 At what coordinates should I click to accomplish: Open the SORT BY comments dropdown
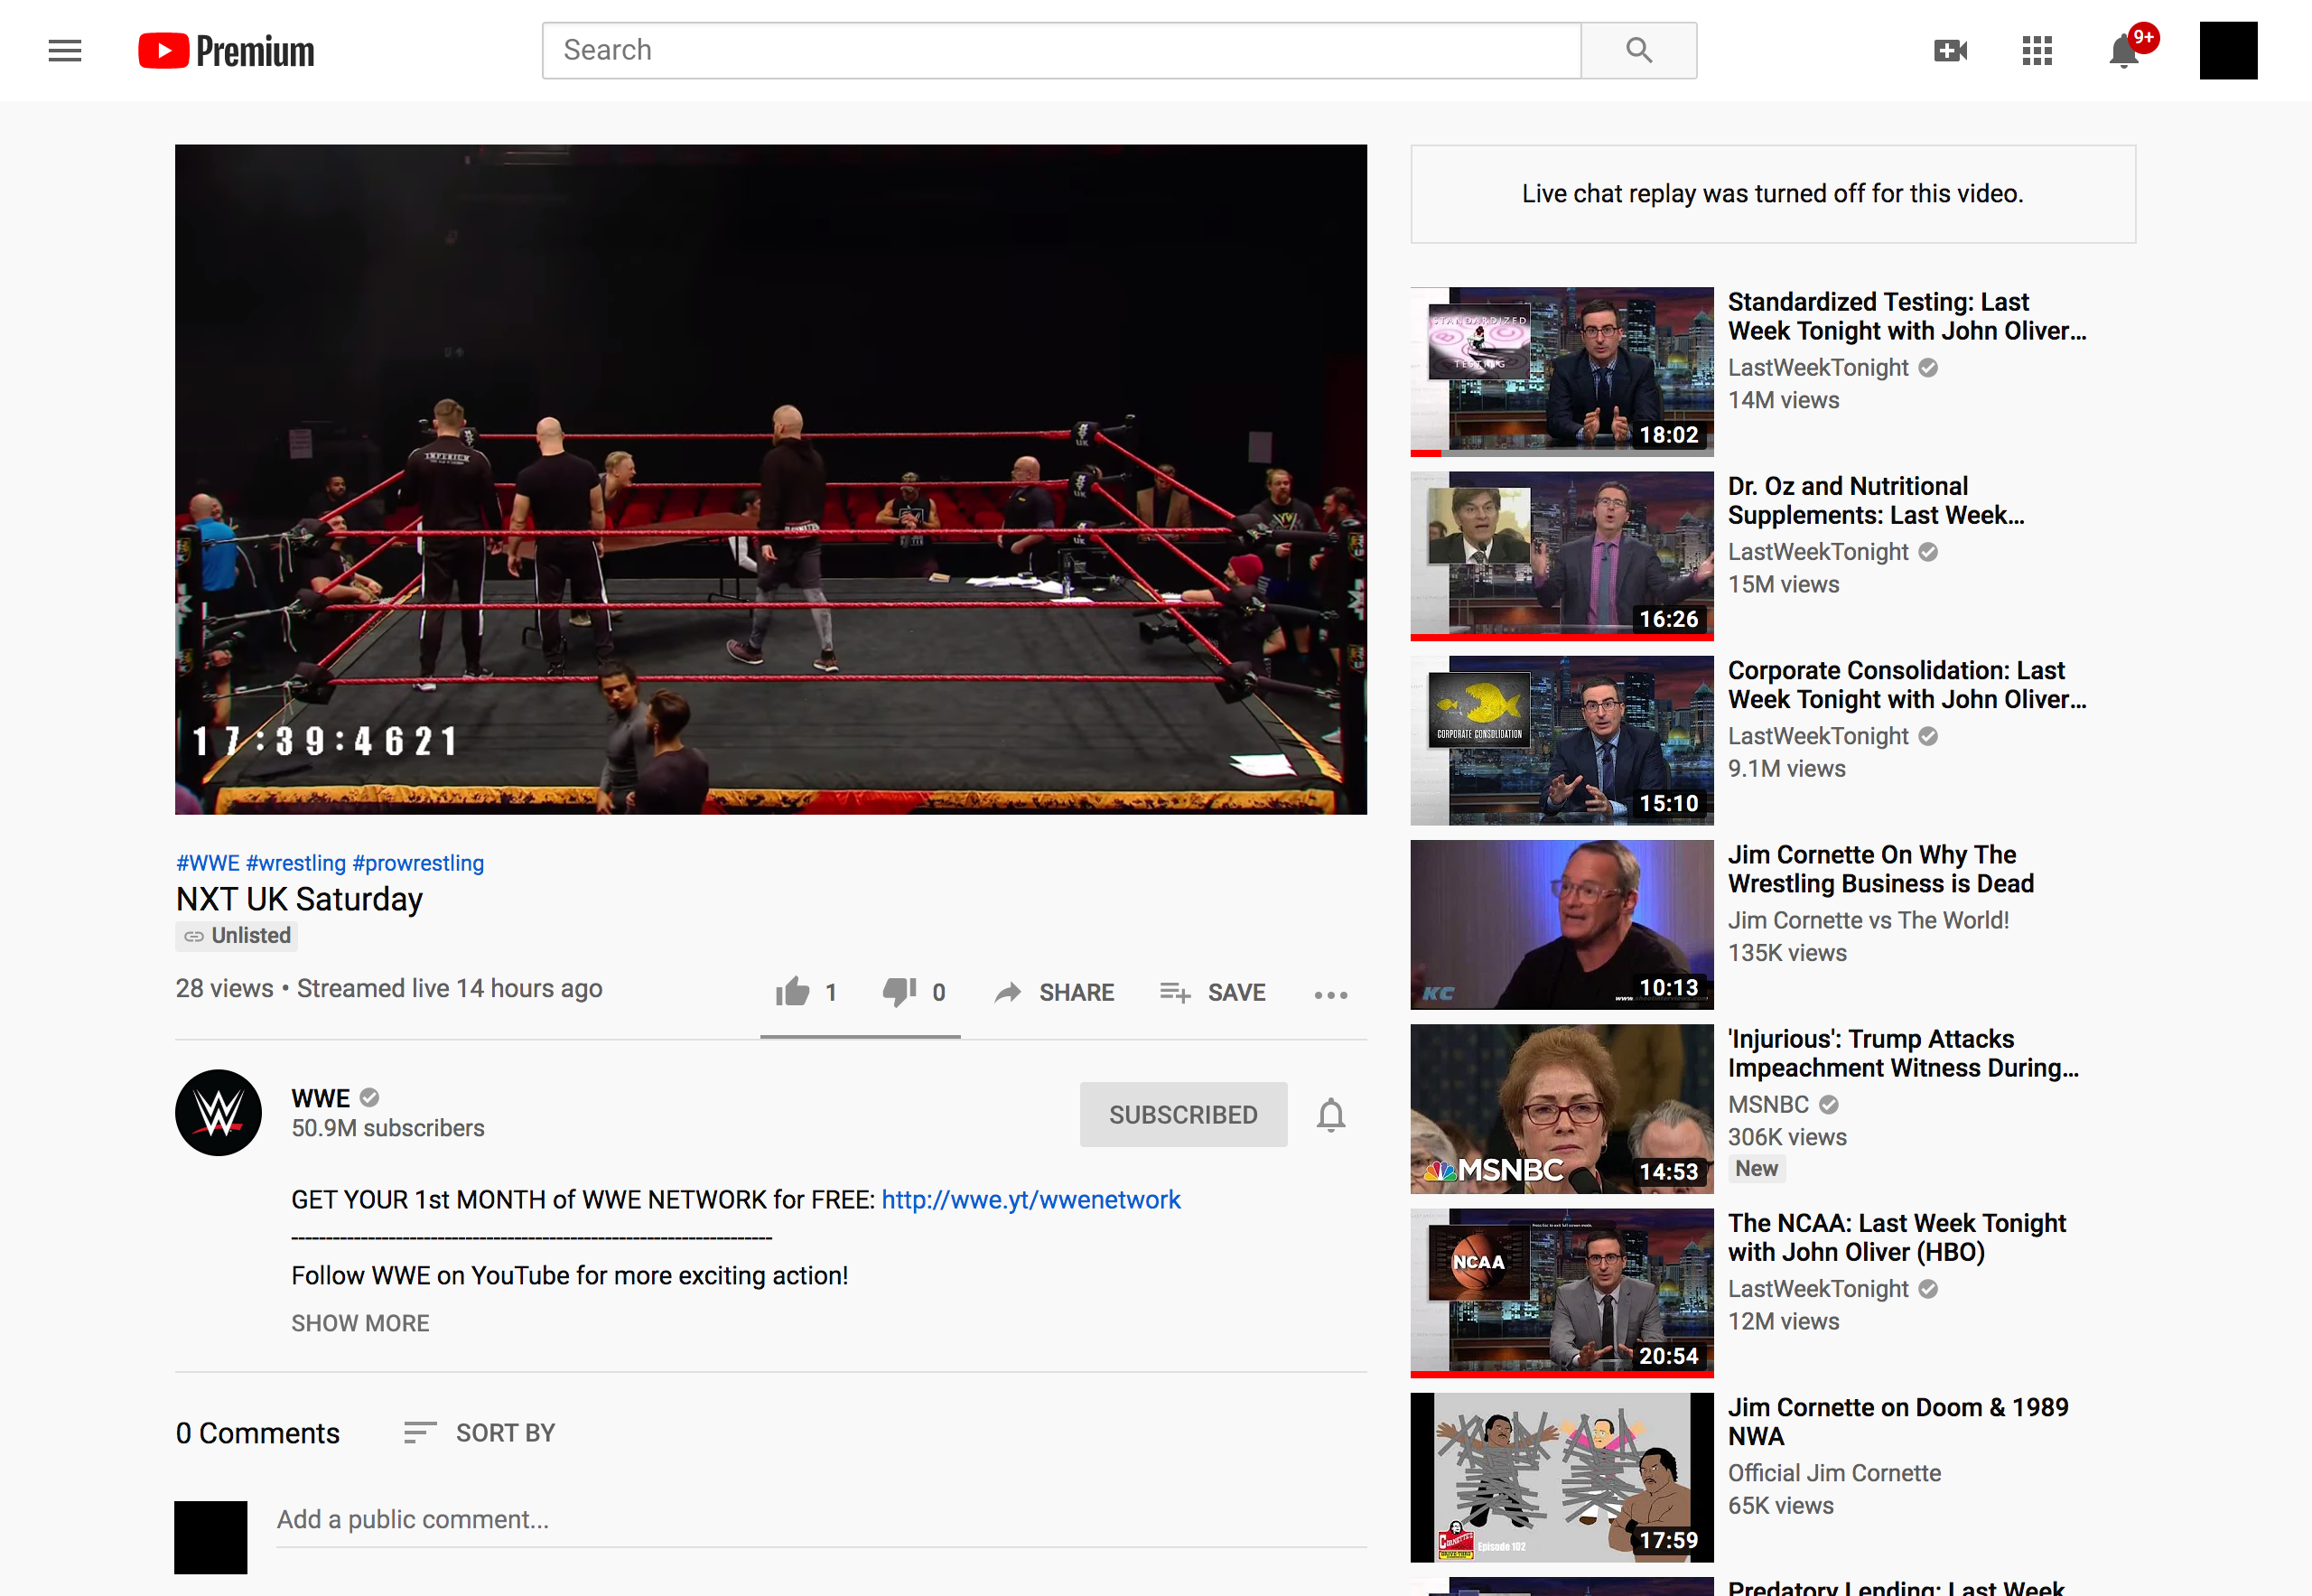(x=479, y=1432)
